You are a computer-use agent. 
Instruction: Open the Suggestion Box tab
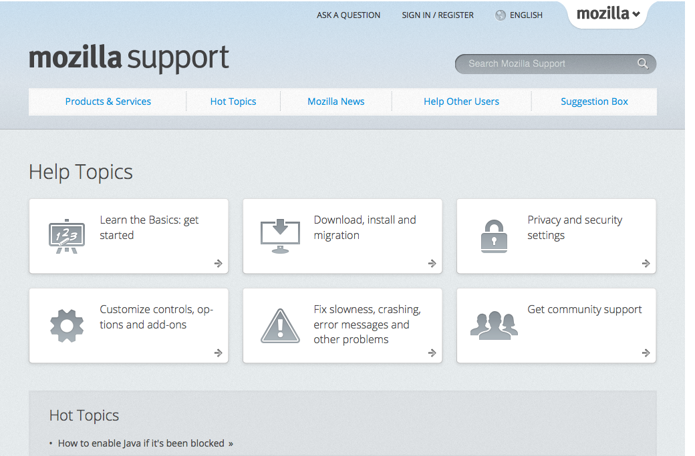click(594, 101)
